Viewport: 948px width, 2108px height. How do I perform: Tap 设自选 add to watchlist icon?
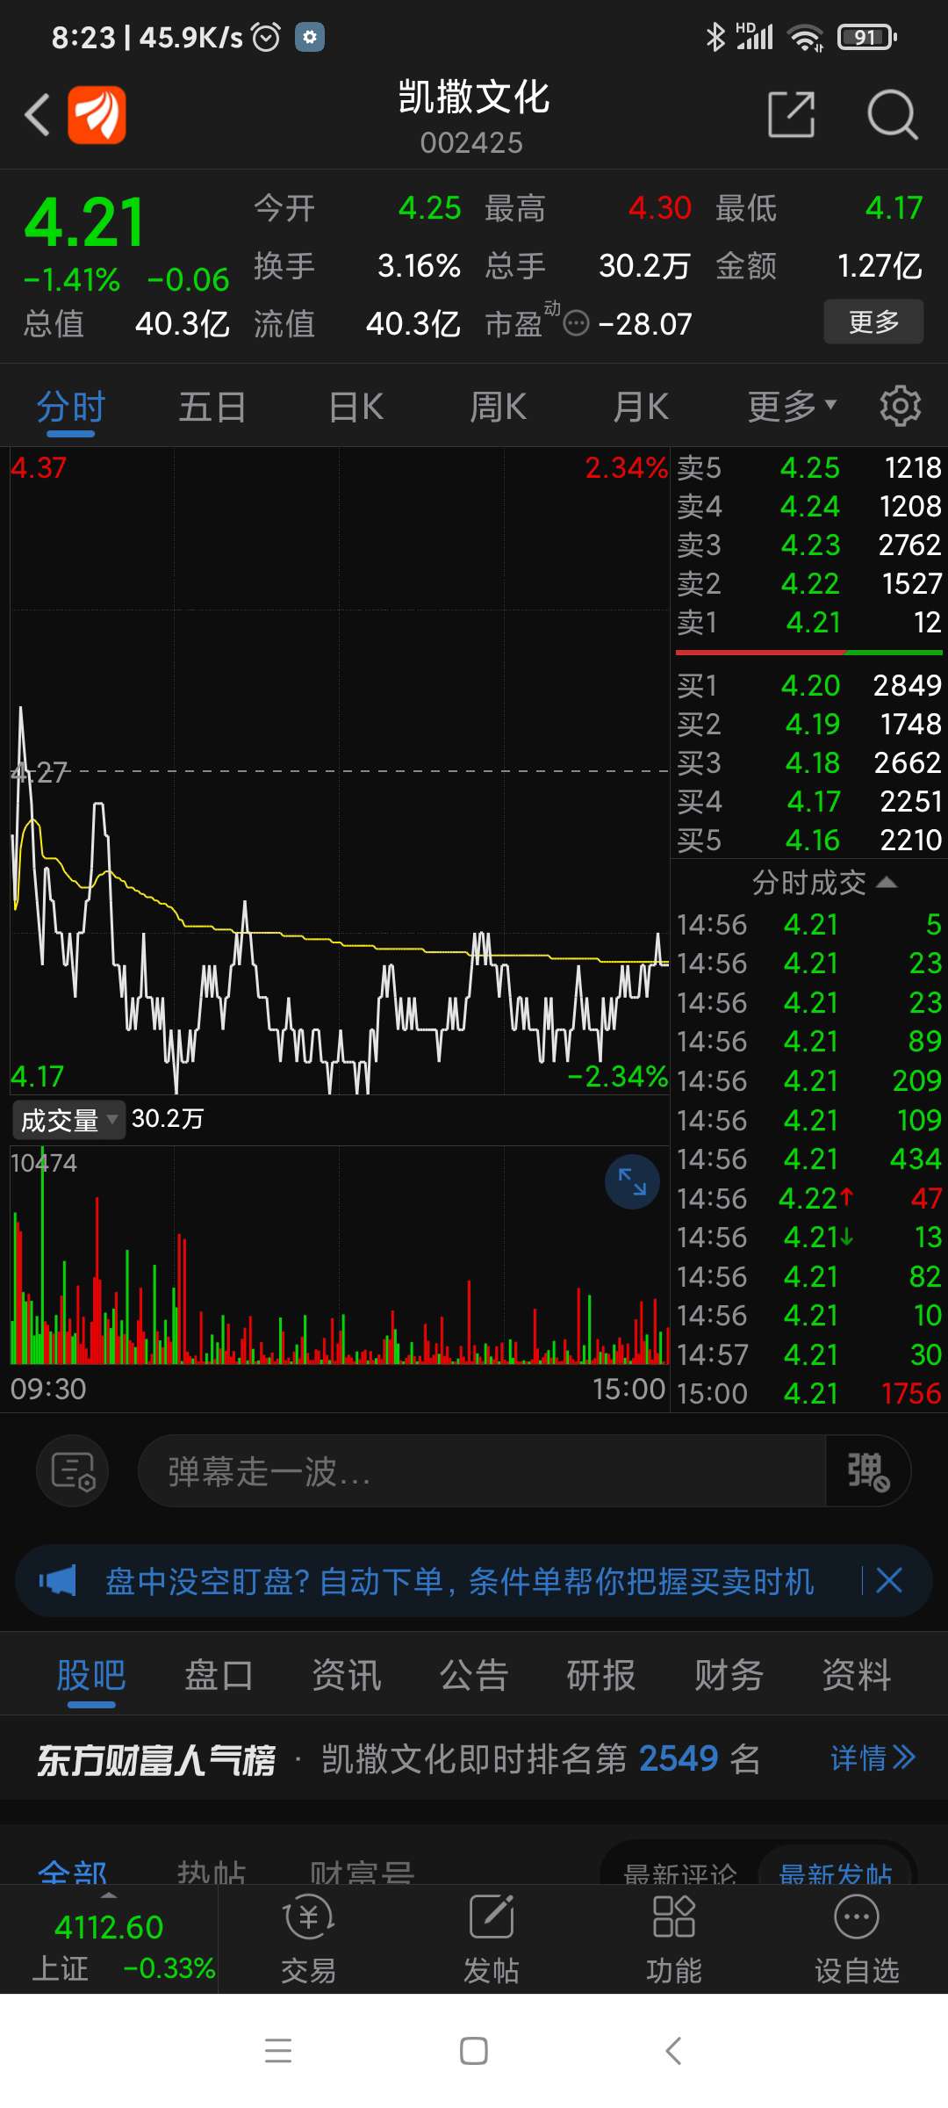[x=857, y=1938]
